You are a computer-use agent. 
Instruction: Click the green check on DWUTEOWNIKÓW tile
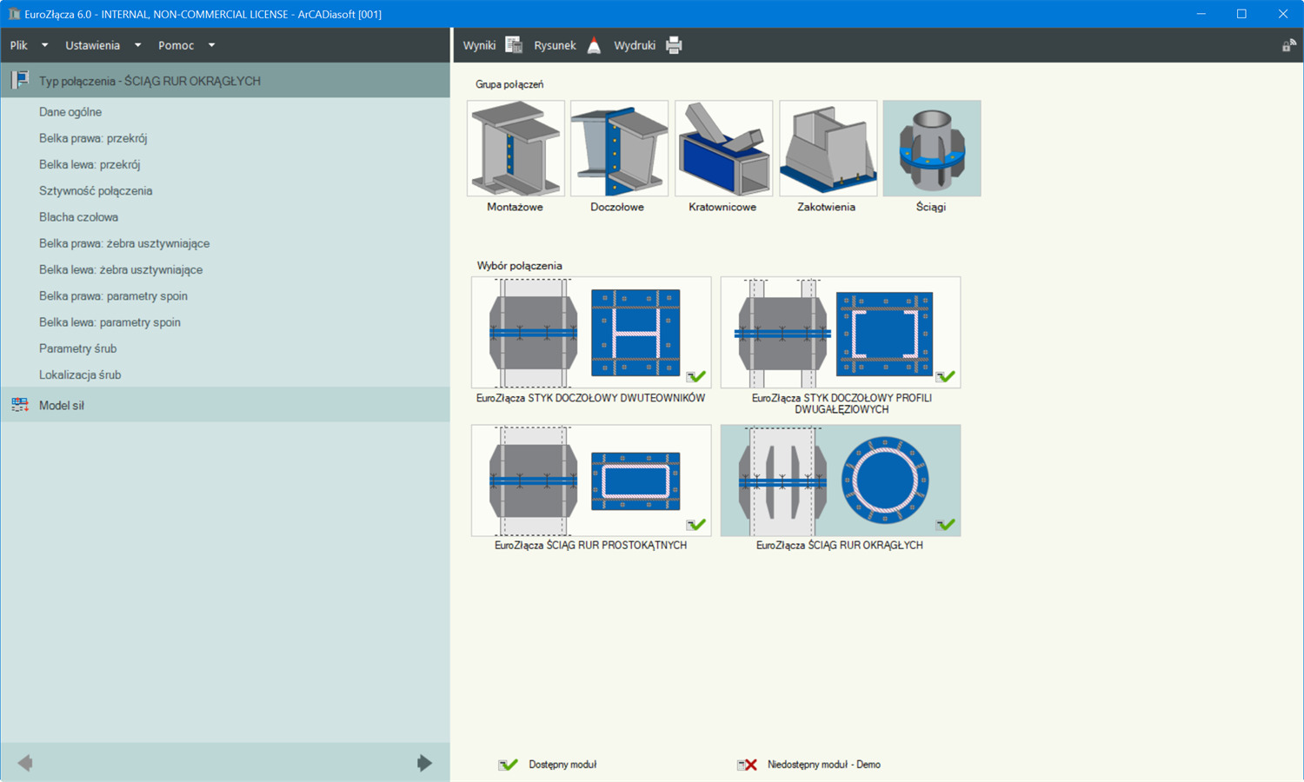[x=695, y=376]
